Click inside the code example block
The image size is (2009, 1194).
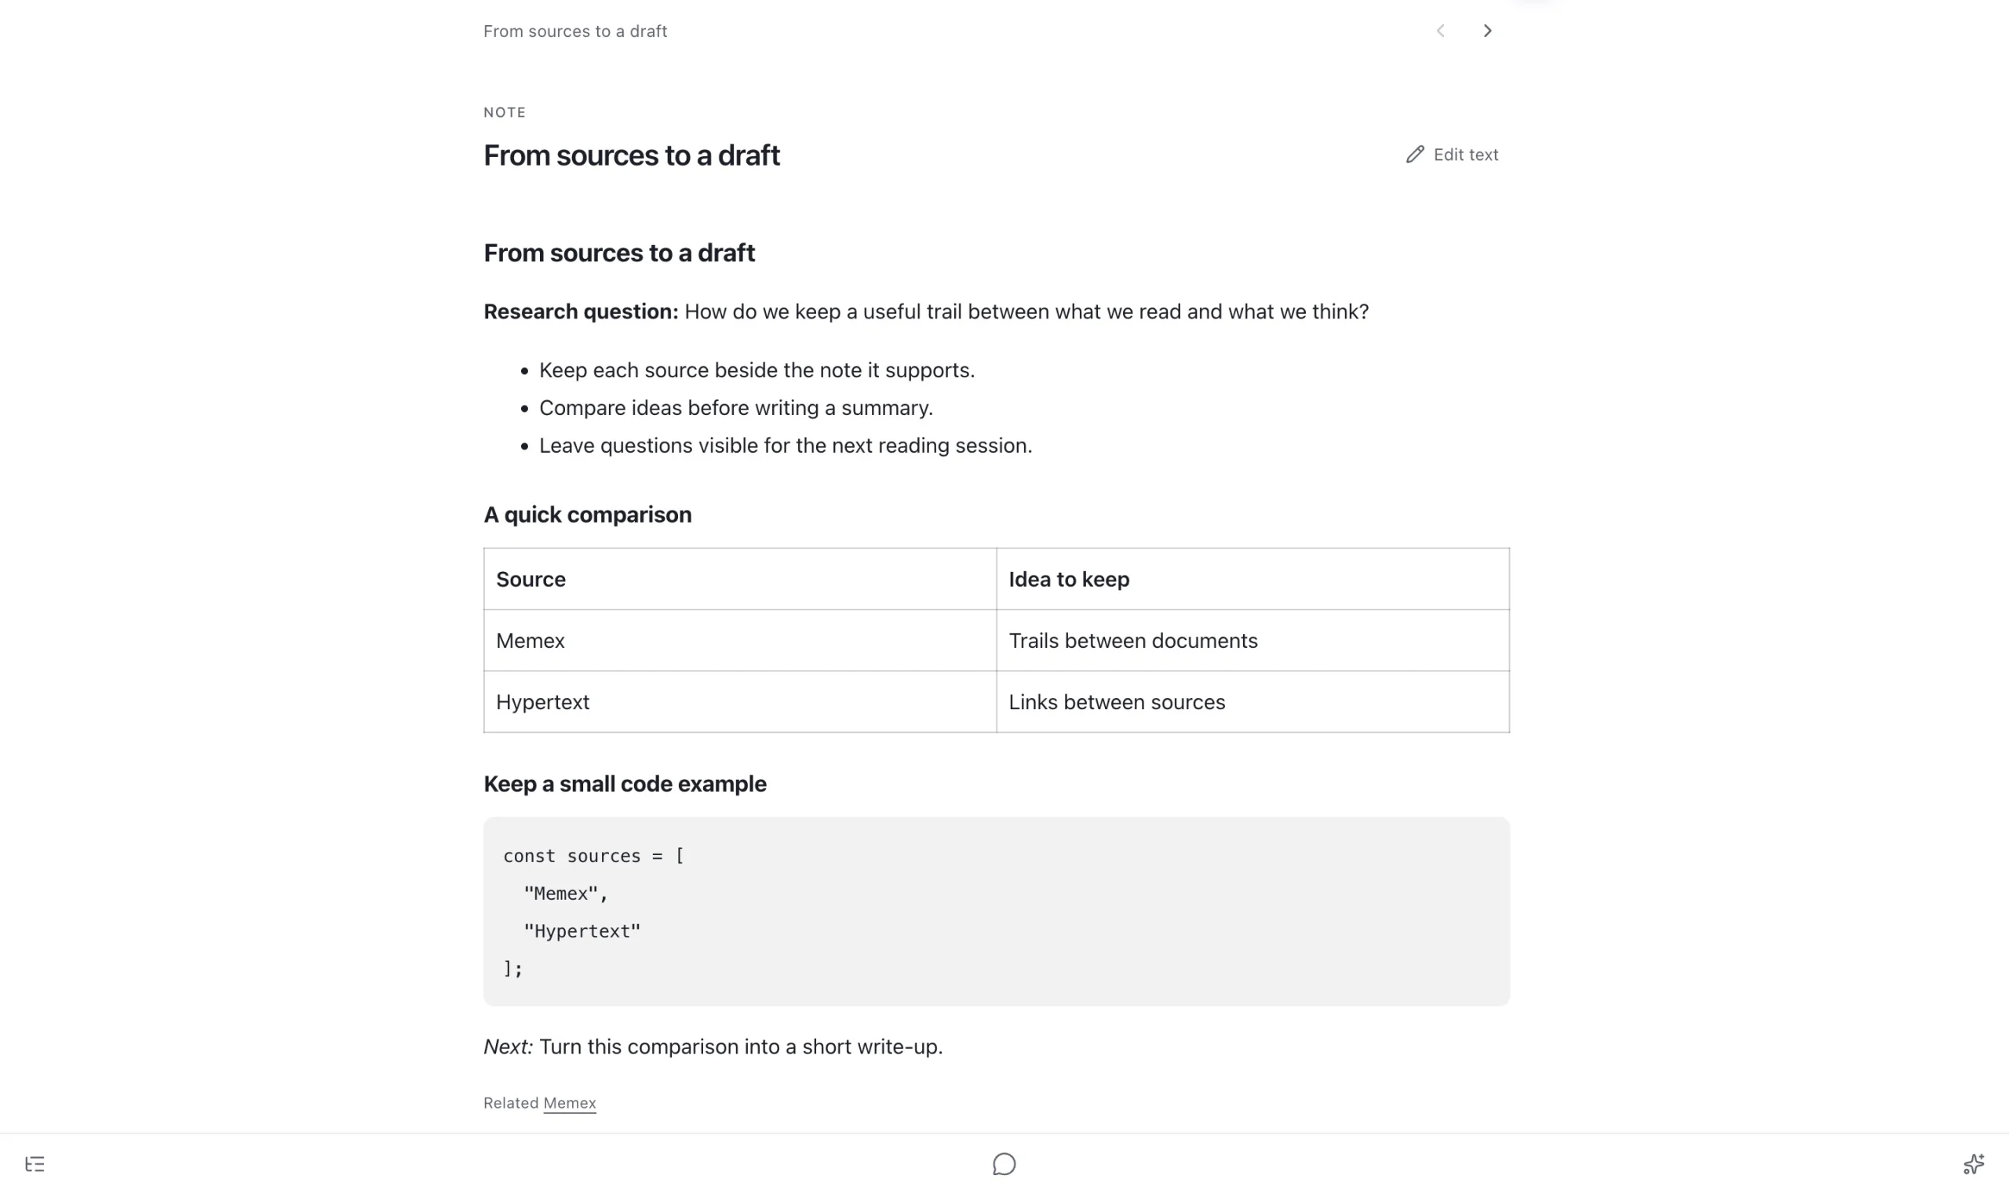(997, 911)
